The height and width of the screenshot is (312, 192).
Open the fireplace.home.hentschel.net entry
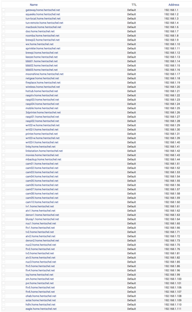[43, 83]
